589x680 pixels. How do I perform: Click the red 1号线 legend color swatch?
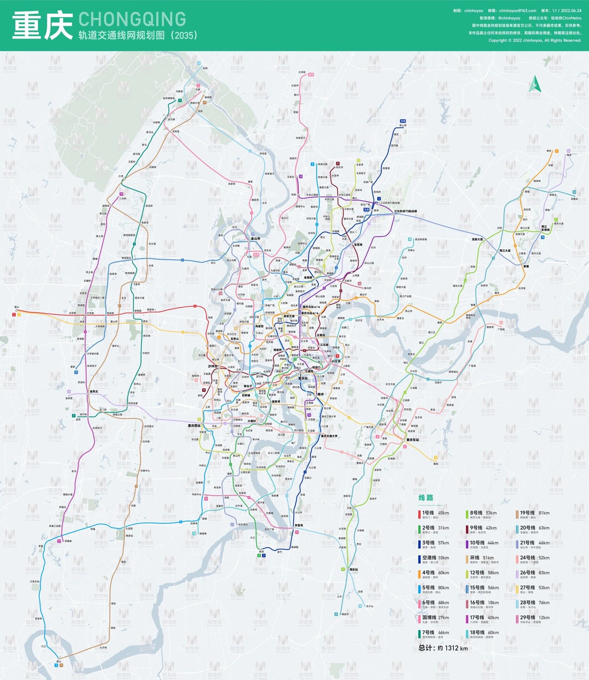pyautogui.click(x=419, y=514)
